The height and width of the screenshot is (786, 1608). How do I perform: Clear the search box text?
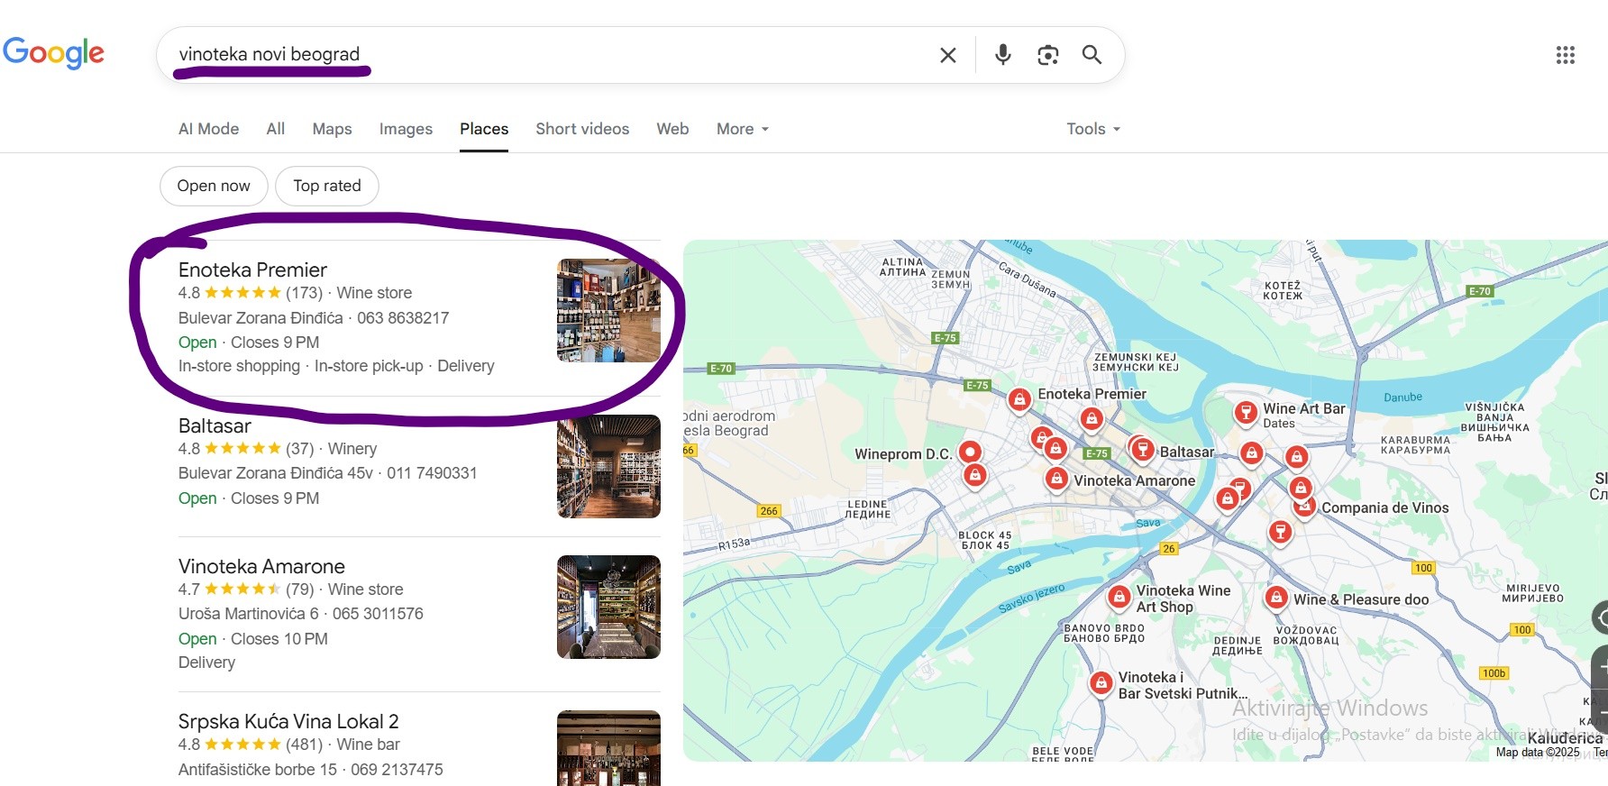pyautogui.click(x=947, y=55)
